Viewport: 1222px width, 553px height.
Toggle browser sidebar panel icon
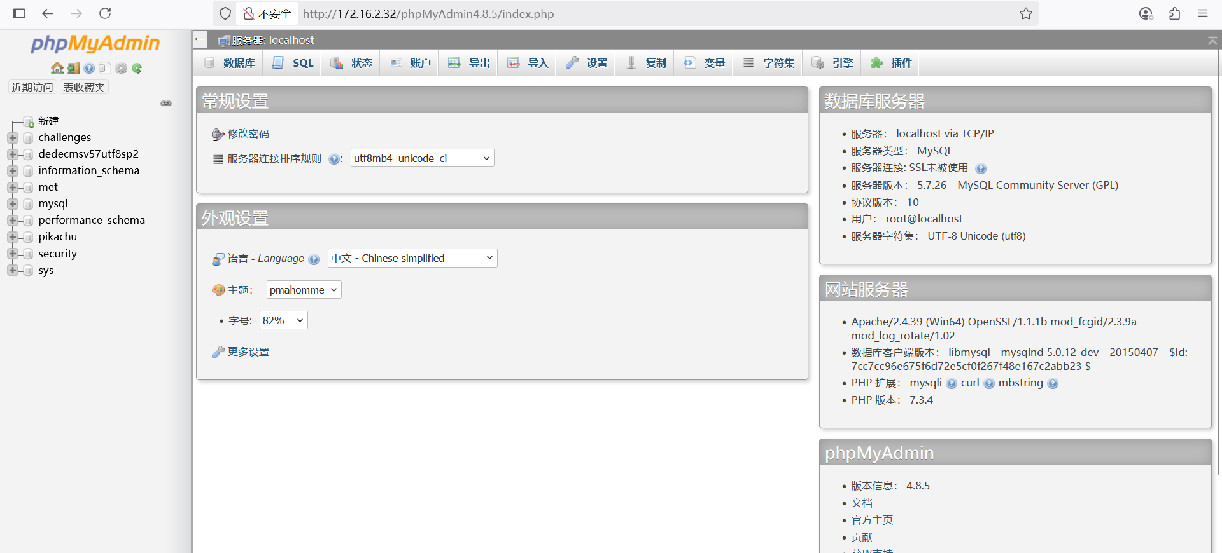19,13
